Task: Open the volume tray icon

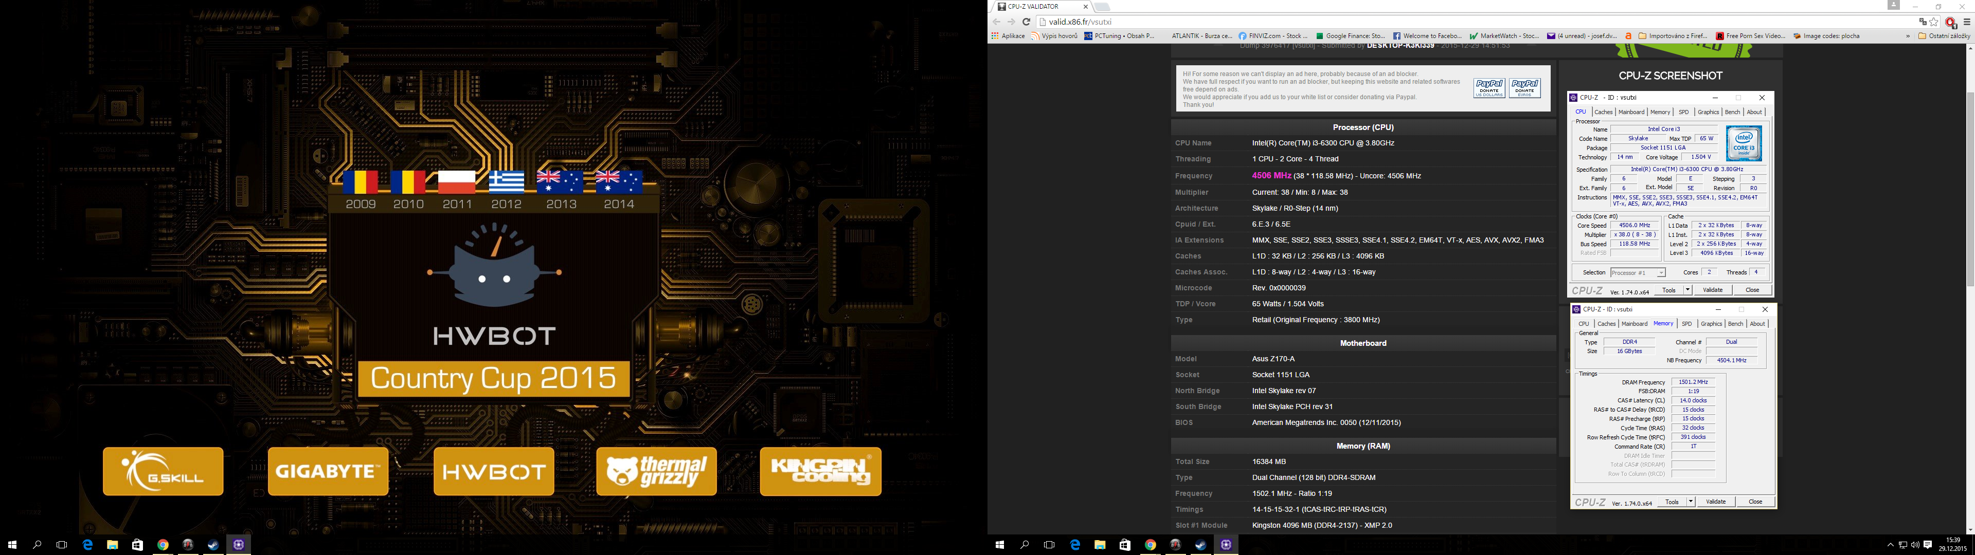Action: tap(1915, 545)
